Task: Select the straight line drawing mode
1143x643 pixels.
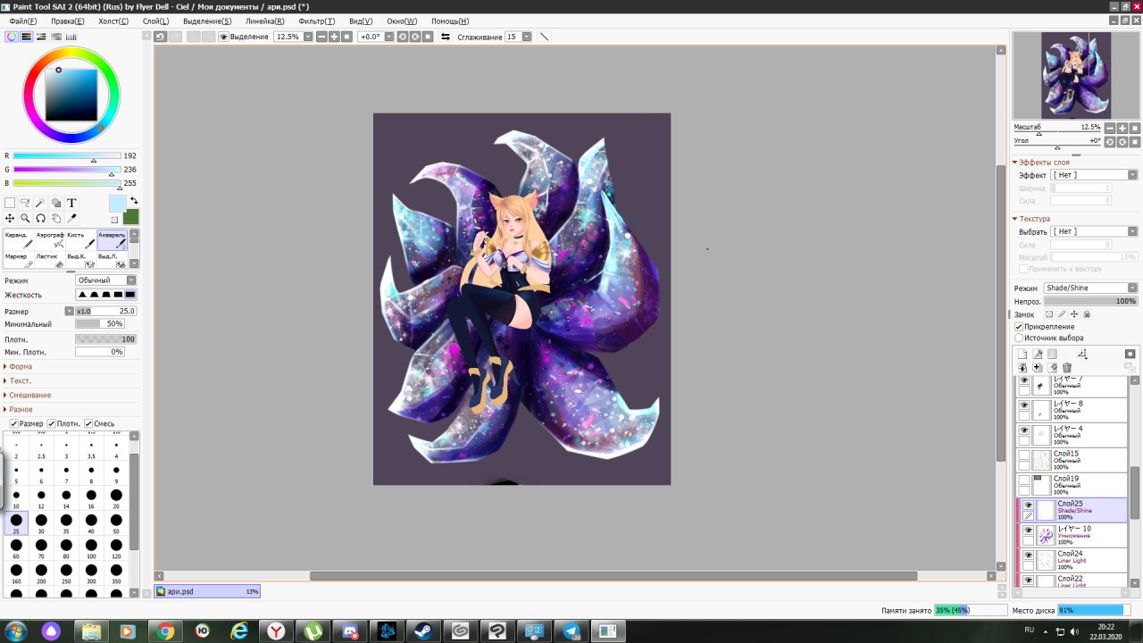Action: 545,37
